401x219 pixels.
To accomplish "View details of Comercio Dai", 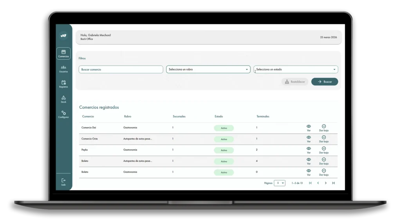I will (309, 128).
